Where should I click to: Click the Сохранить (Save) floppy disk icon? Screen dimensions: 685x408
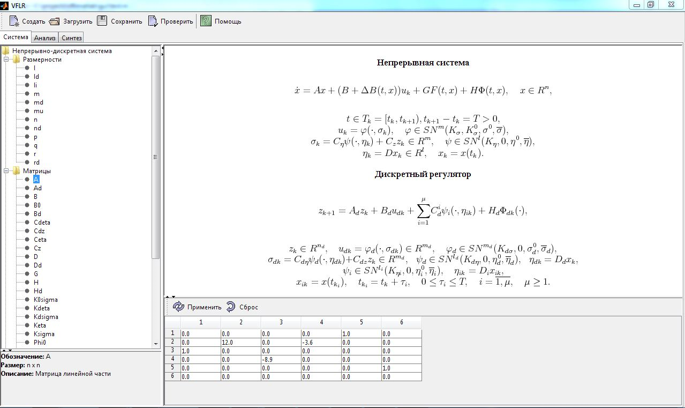coord(102,21)
